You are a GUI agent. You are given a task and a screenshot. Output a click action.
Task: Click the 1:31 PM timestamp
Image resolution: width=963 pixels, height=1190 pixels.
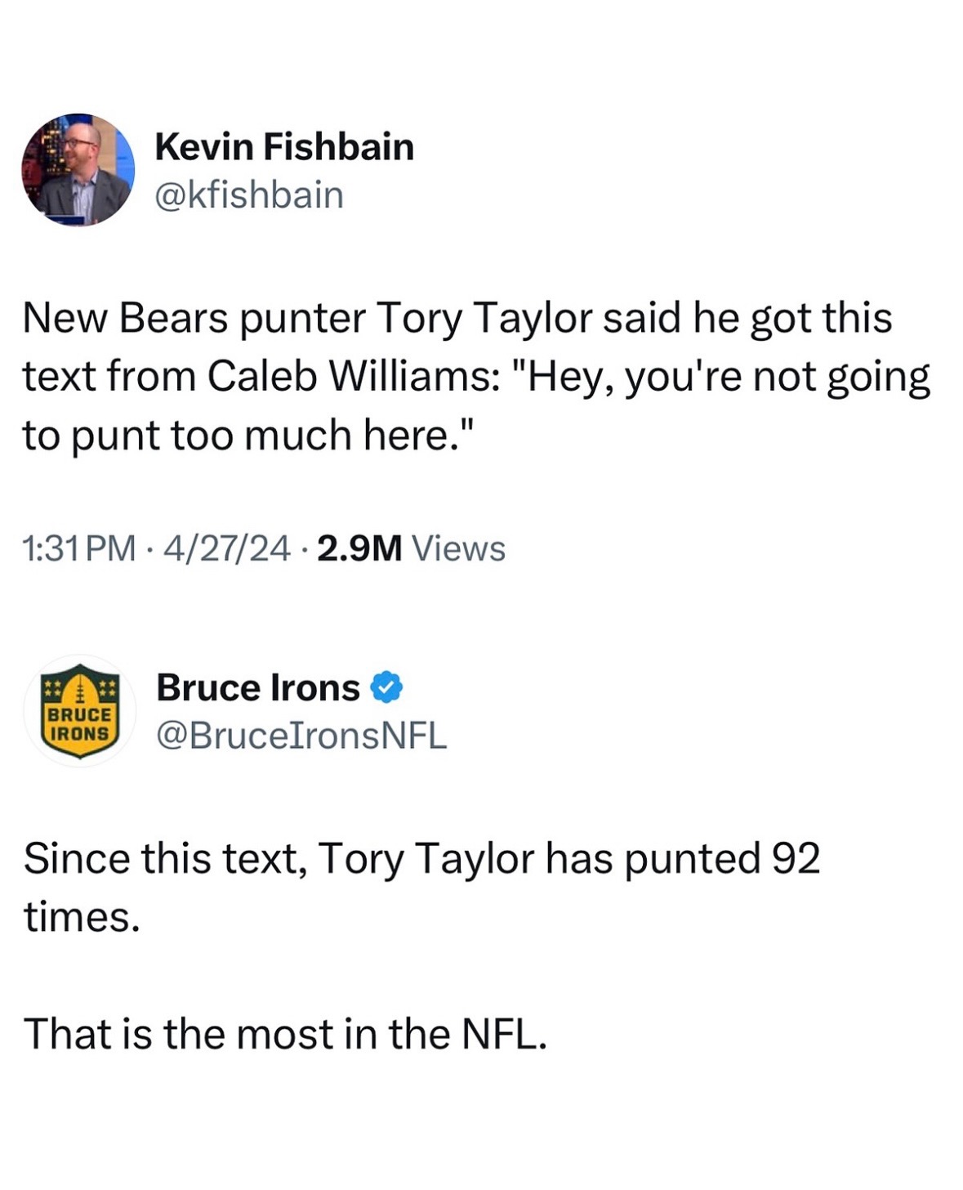tap(79, 548)
